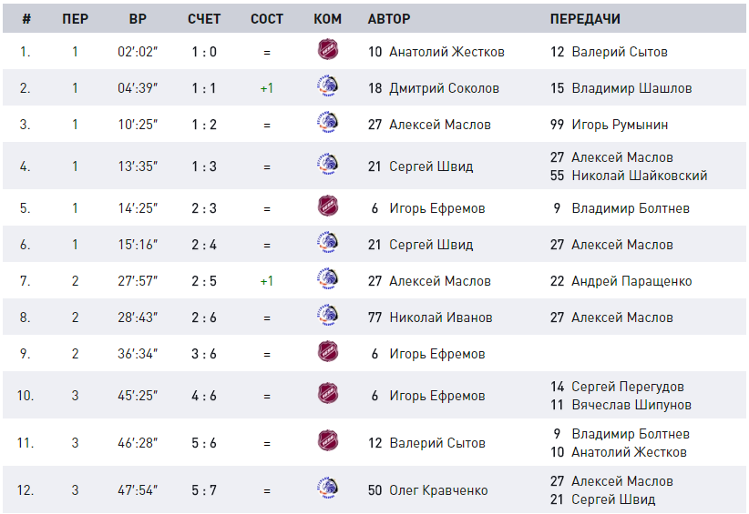Click the АВТОР column header
This screenshot has height=514, width=749.
389,19
